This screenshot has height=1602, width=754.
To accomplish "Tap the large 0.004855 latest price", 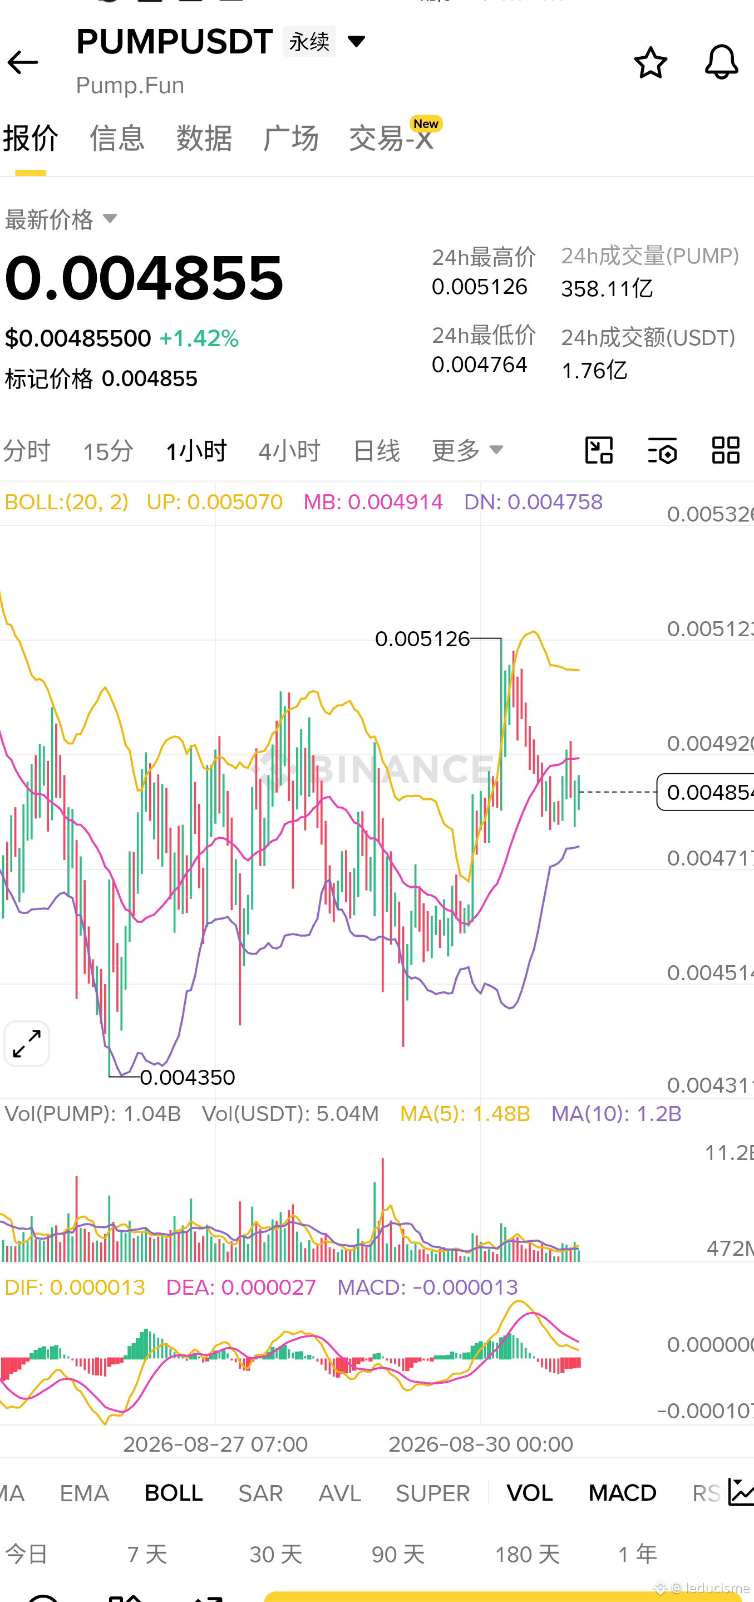I will tap(144, 278).
